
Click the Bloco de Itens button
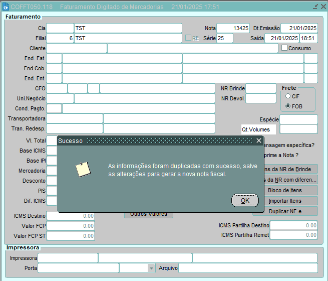285,190
